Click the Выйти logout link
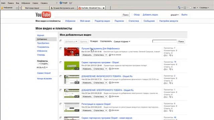The width and height of the screenshot is (214, 120). 184,15
